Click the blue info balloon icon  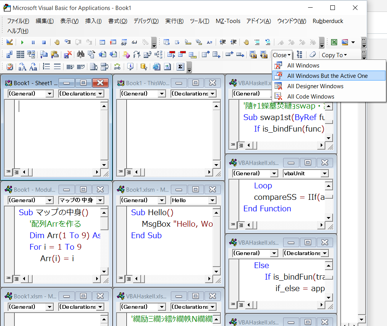point(130,67)
